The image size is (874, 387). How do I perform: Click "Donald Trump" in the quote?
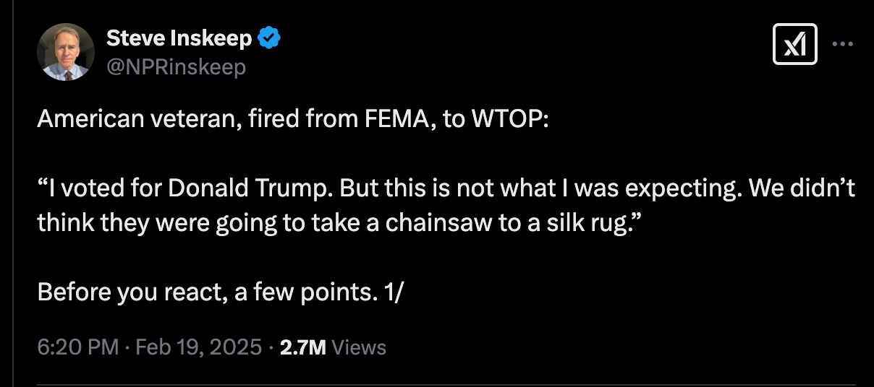(x=250, y=188)
